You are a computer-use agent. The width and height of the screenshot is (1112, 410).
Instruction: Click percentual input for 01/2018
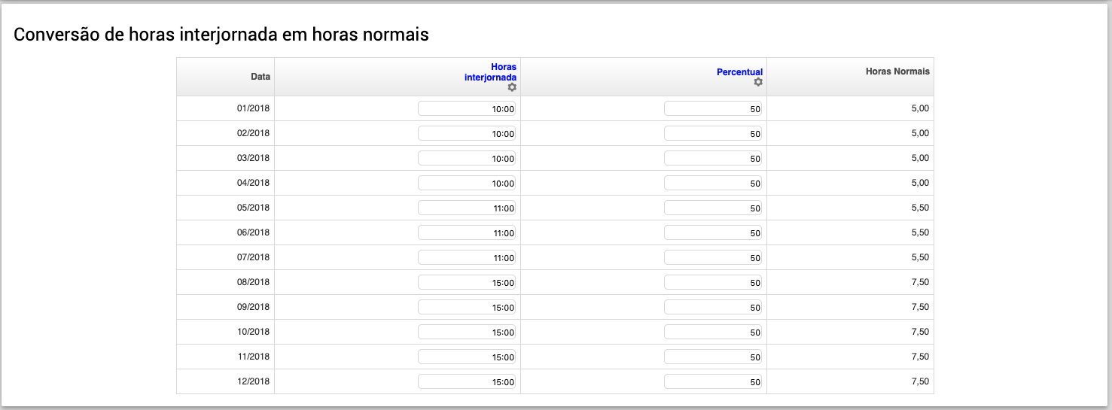[713, 108]
